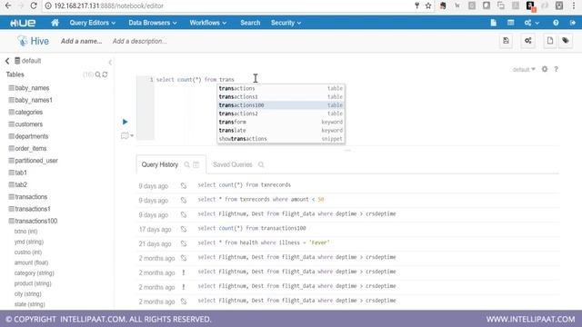The image size is (582, 327).
Task: Open the baby_names table
Action: point(32,88)
